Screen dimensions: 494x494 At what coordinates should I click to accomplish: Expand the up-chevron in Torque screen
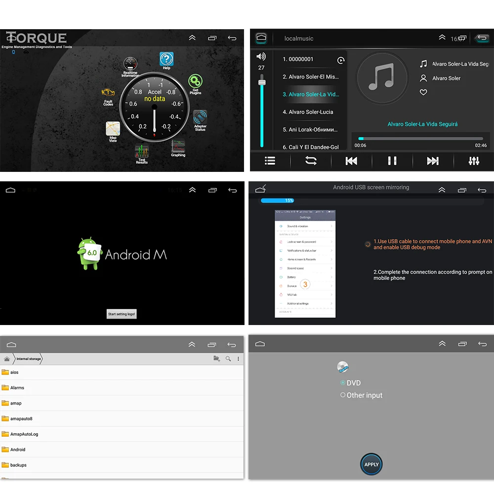pos(192,38)
